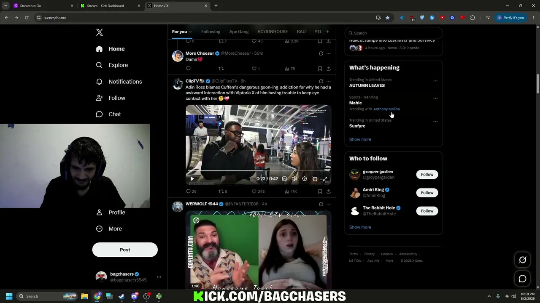The width and height of the screenshot is (540, 303).
Task: Seek the ClipTV video progress bar
Action: click(258, 171)
